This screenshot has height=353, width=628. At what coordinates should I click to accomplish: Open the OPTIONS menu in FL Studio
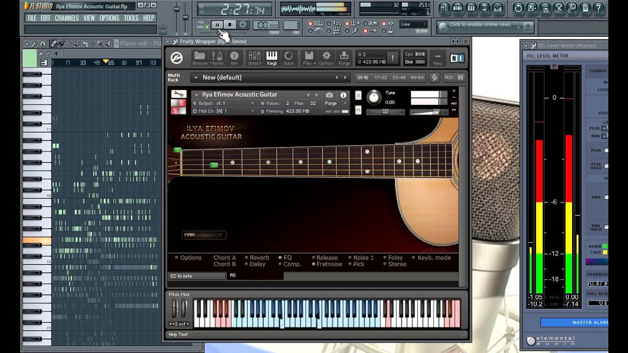109,18
